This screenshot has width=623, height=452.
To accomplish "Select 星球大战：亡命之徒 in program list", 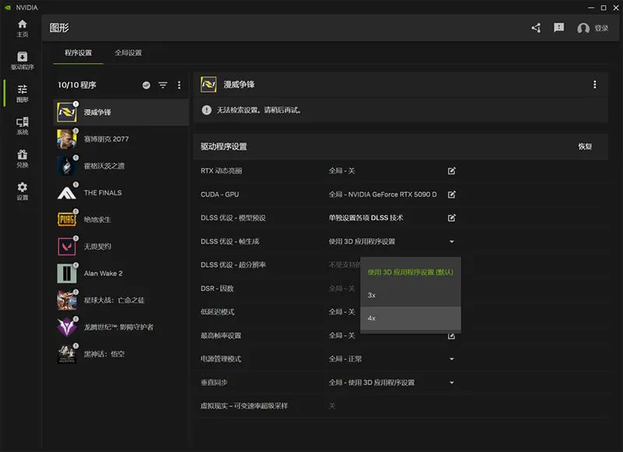I will point(121,300).
